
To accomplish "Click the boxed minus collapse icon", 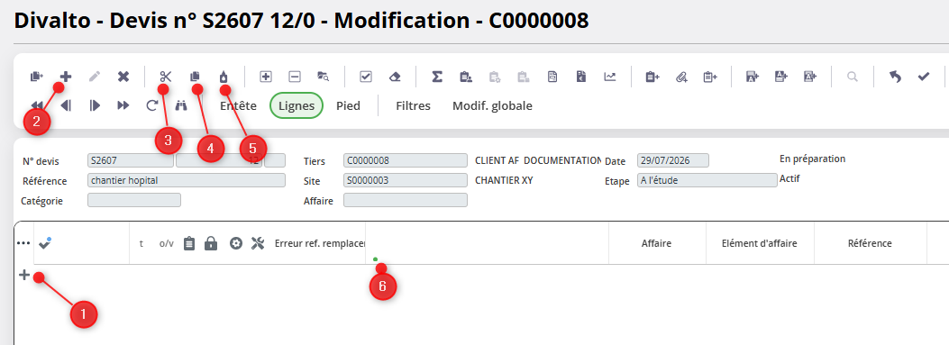I will click(x=295, y=77).
